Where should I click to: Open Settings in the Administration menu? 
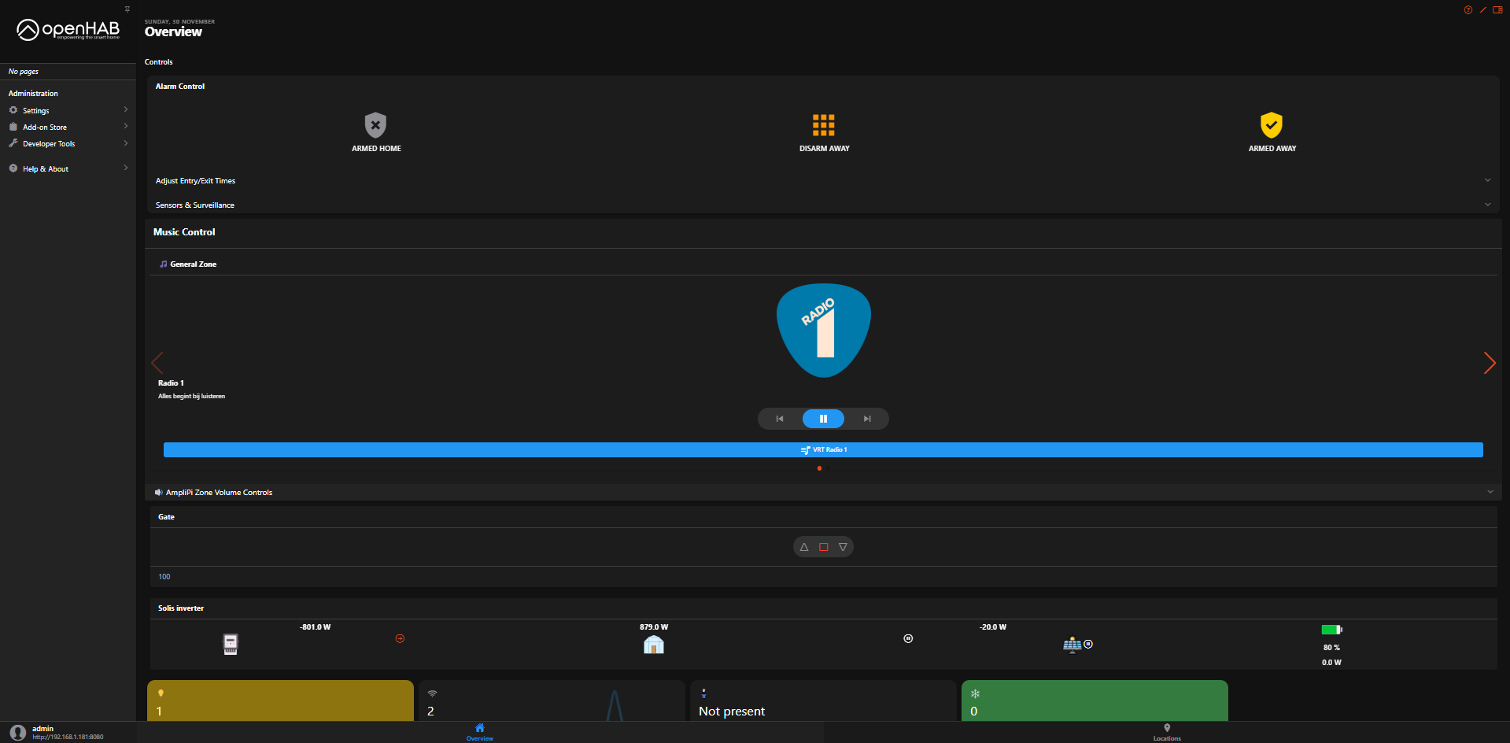coord(36,111)
